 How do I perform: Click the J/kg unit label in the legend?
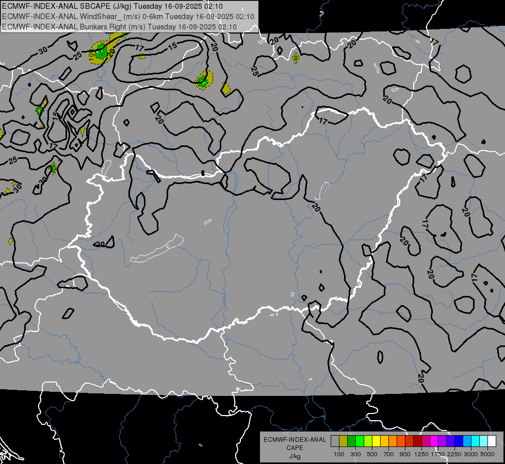coord(295,456)
